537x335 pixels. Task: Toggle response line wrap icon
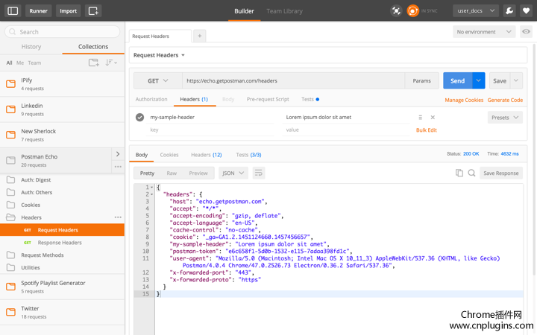(x=259, y=173)
